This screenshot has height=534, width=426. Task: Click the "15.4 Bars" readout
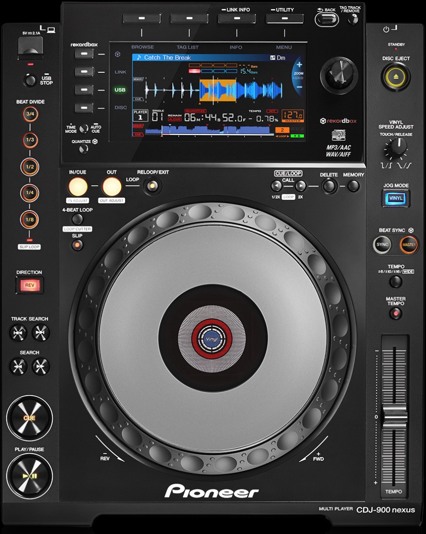pyautogui.click(x=249, y=71)
